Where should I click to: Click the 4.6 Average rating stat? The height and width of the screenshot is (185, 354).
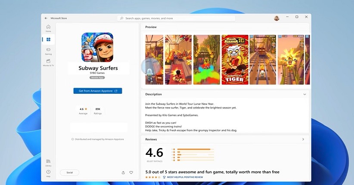[x=83, y=111]
